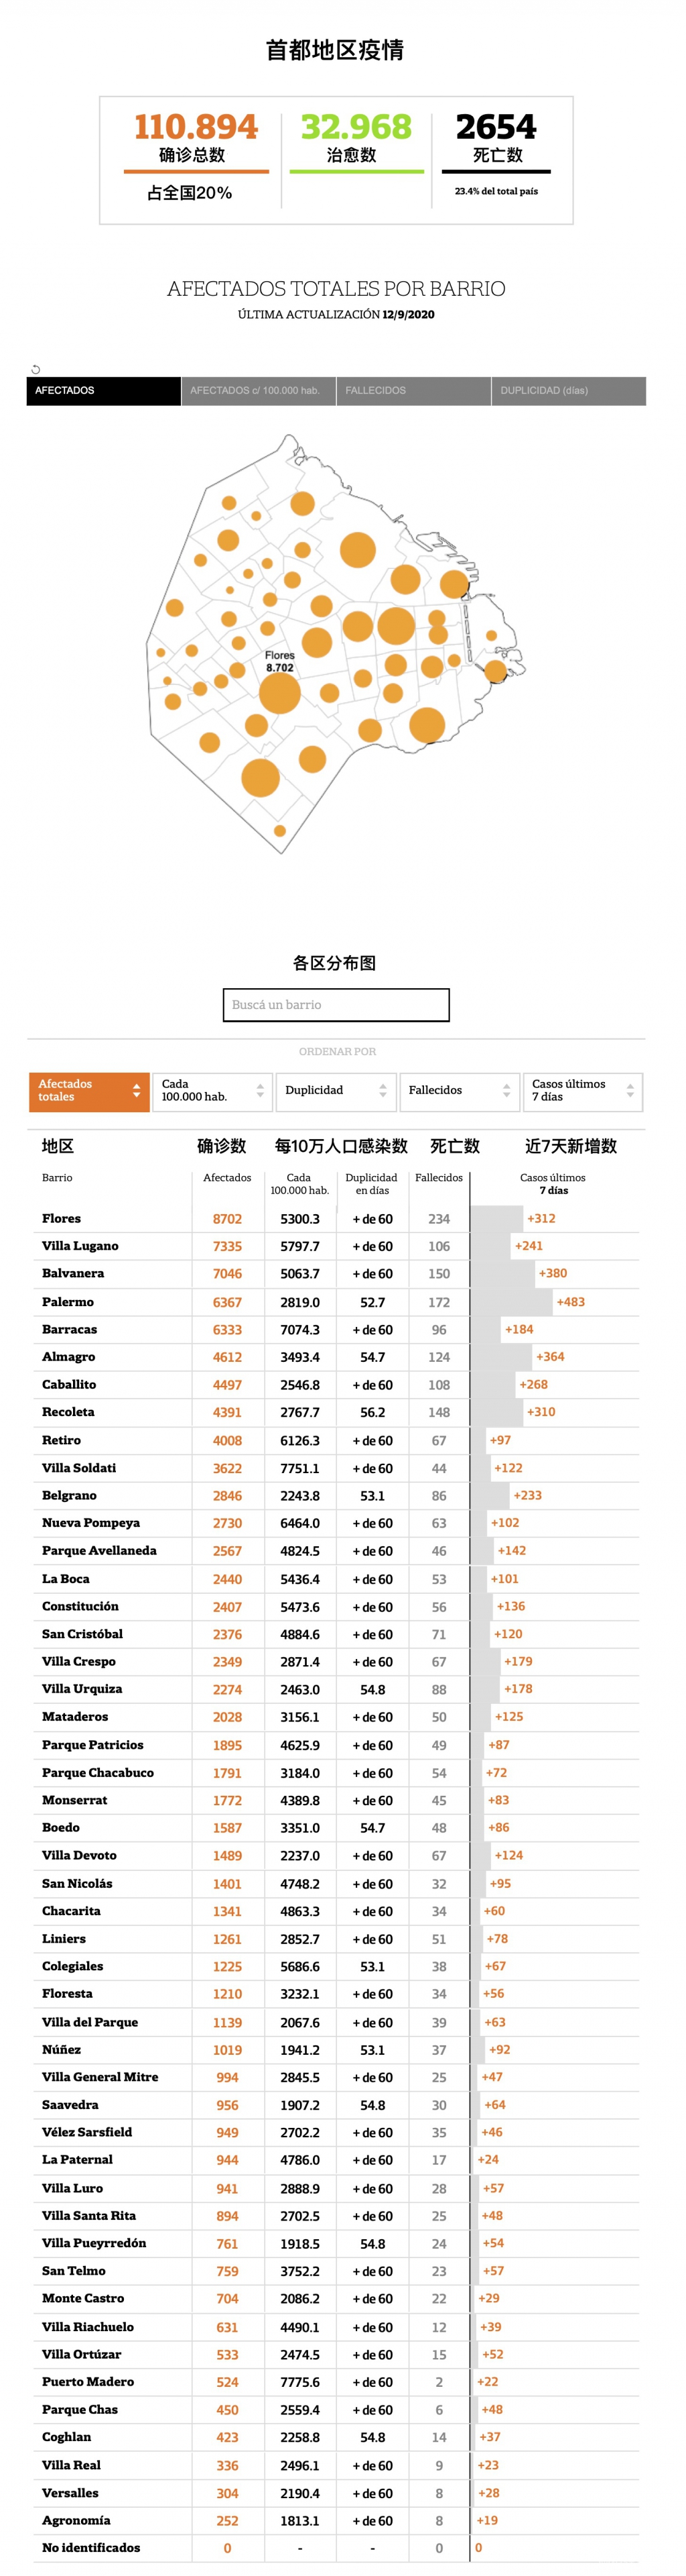
Task: Click the reload icon above the tabs
Action: pyautogui.click(x=36, y=369)
